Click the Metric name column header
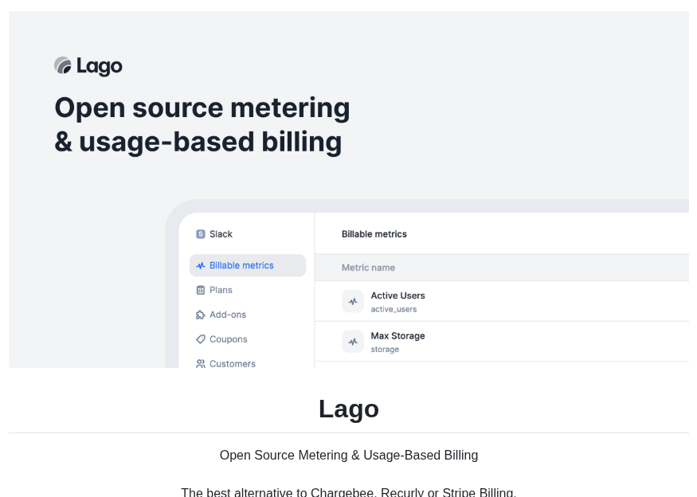The image size is (697, 497). 368,268
